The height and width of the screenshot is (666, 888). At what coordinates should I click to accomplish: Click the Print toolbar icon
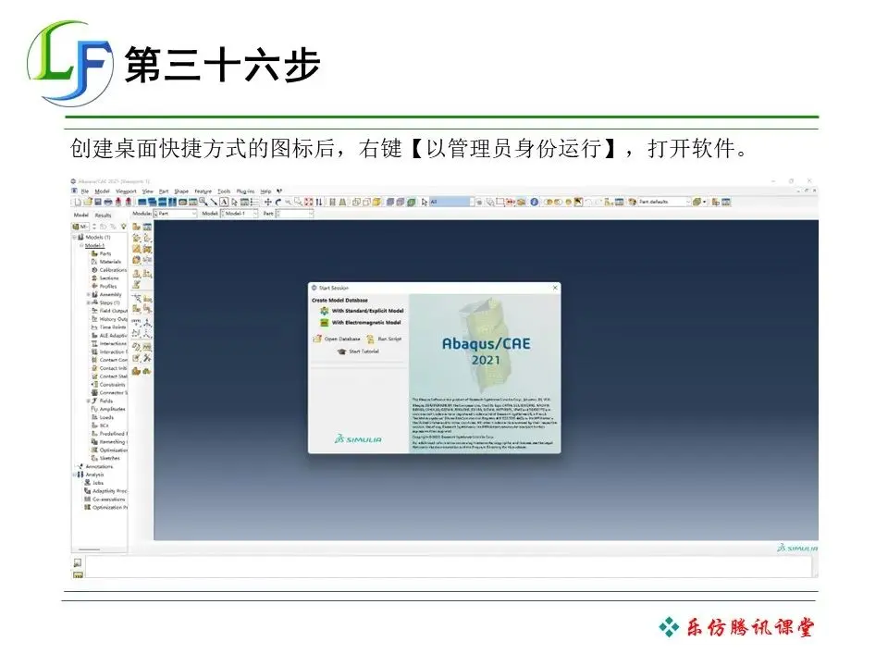click(x=107, y=202)
